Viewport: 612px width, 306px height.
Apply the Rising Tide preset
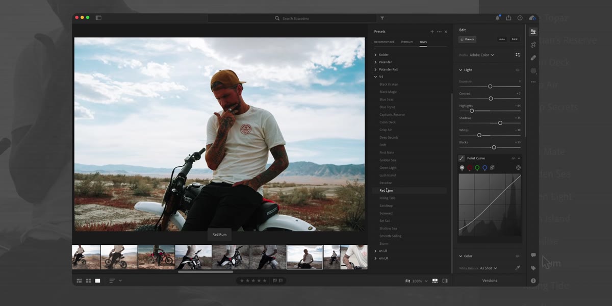click(x=388, y=198)
